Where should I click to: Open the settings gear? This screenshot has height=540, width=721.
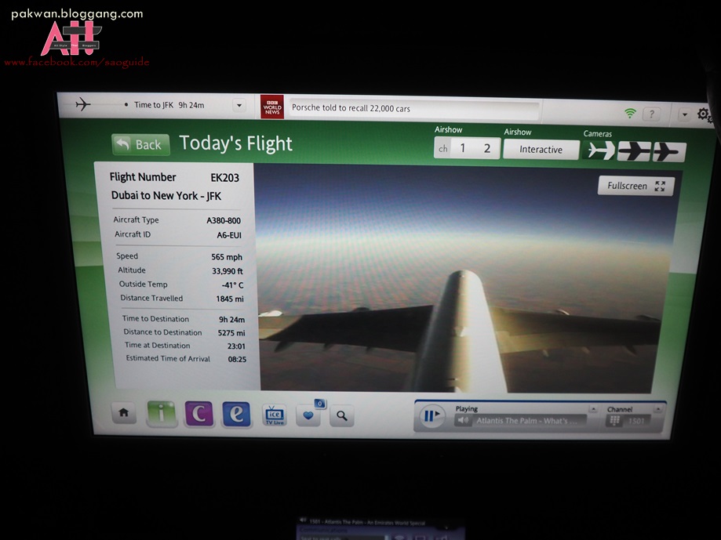(x=704, y=114)
